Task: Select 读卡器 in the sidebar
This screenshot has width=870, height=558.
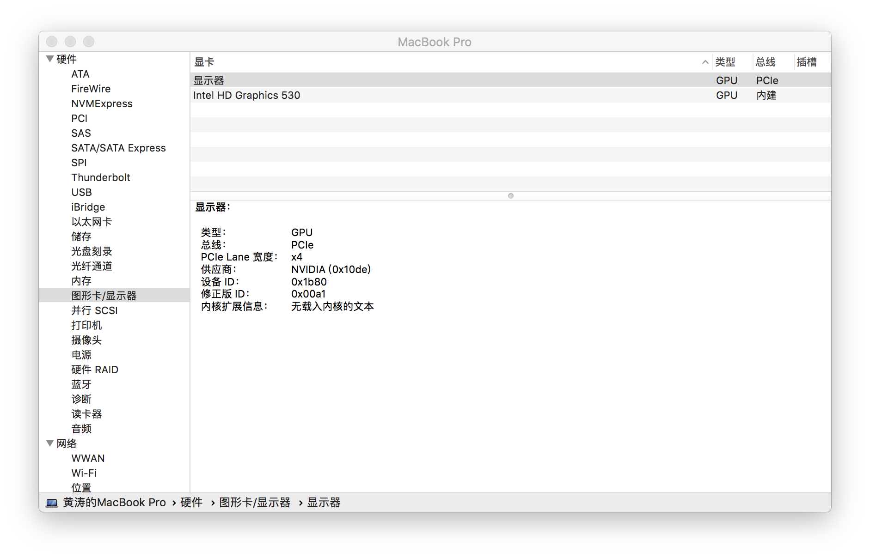Action: (86, 414)
